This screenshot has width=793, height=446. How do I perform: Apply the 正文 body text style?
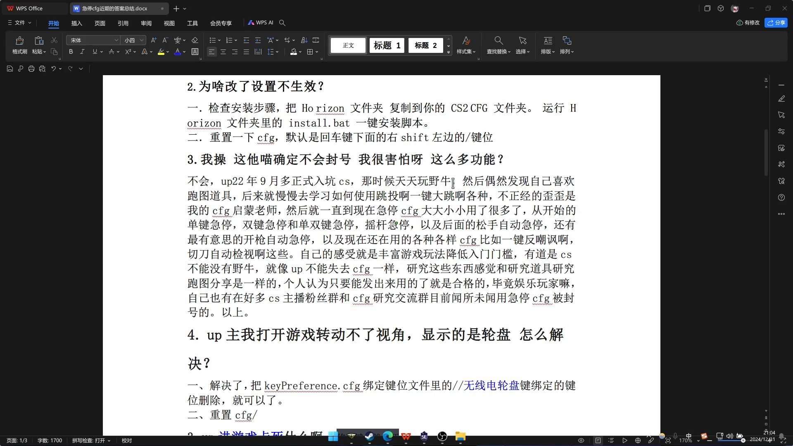tap(348, 45)
